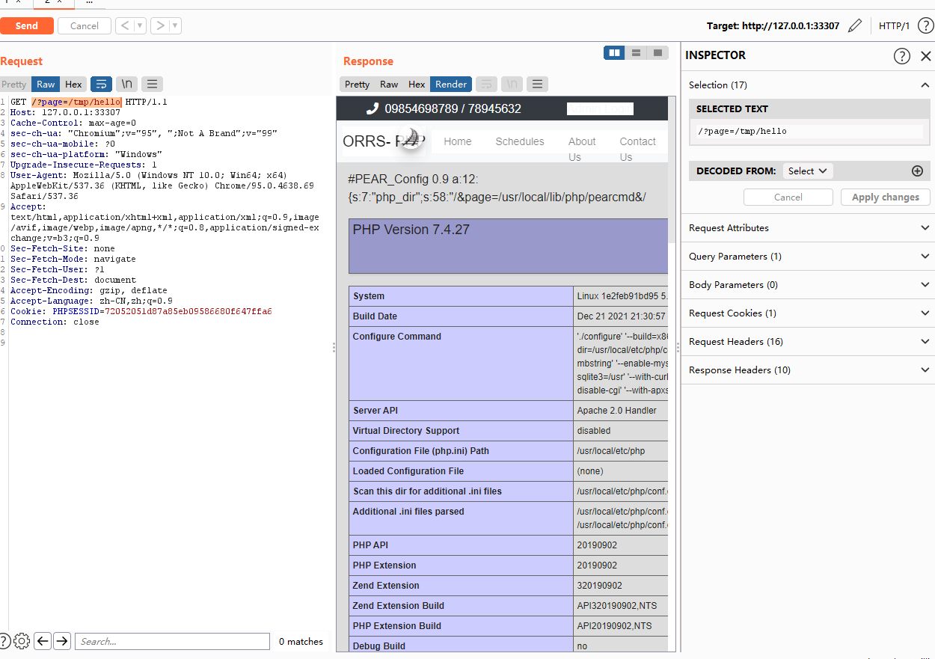This screenshot has width=935, height=659.
Task: Click the orange Send button
Action: (x=26, y=25)
